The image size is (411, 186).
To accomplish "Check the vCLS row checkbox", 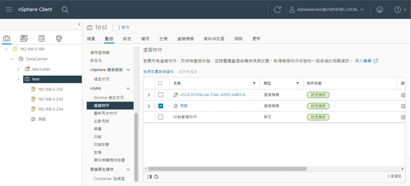I will (161, 95).
